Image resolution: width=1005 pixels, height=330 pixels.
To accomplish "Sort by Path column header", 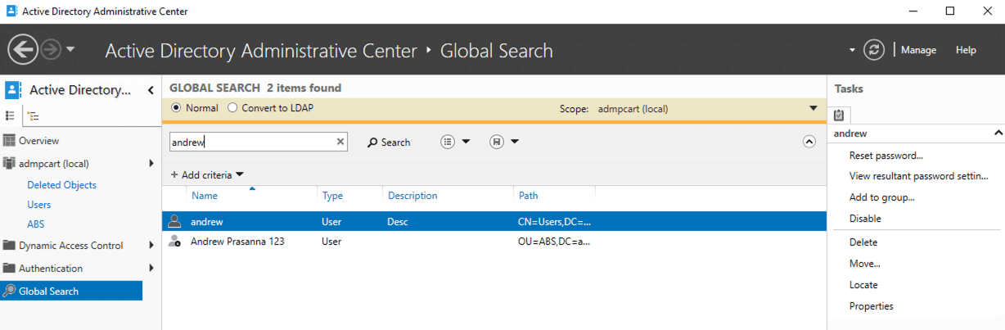I will point(529,196).
